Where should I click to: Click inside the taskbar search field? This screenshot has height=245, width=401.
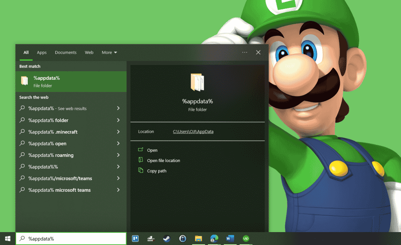point(70,238)
